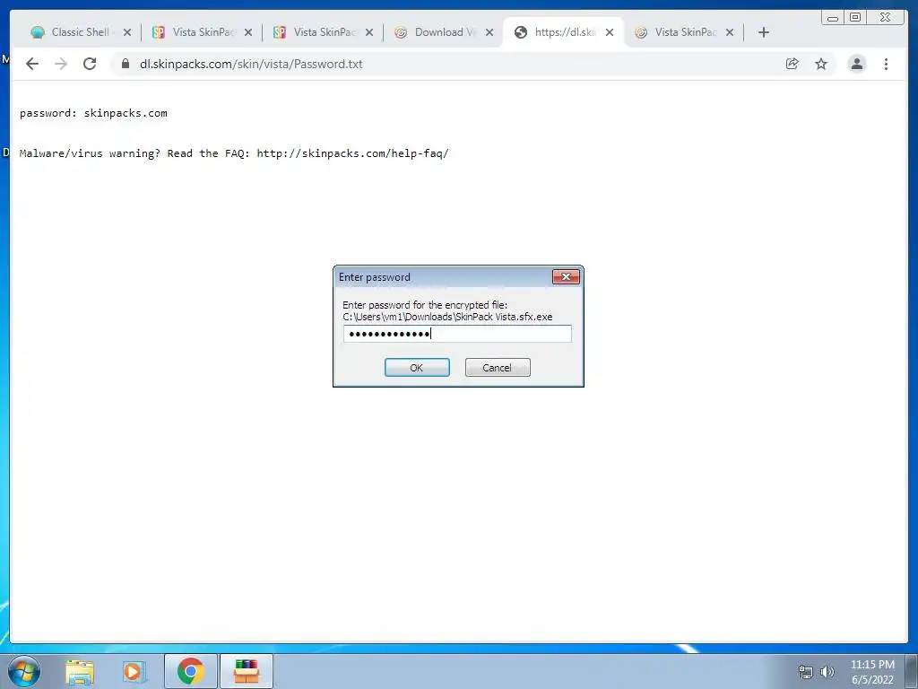Open Windows Explorer from taskbar

[80, 672]
